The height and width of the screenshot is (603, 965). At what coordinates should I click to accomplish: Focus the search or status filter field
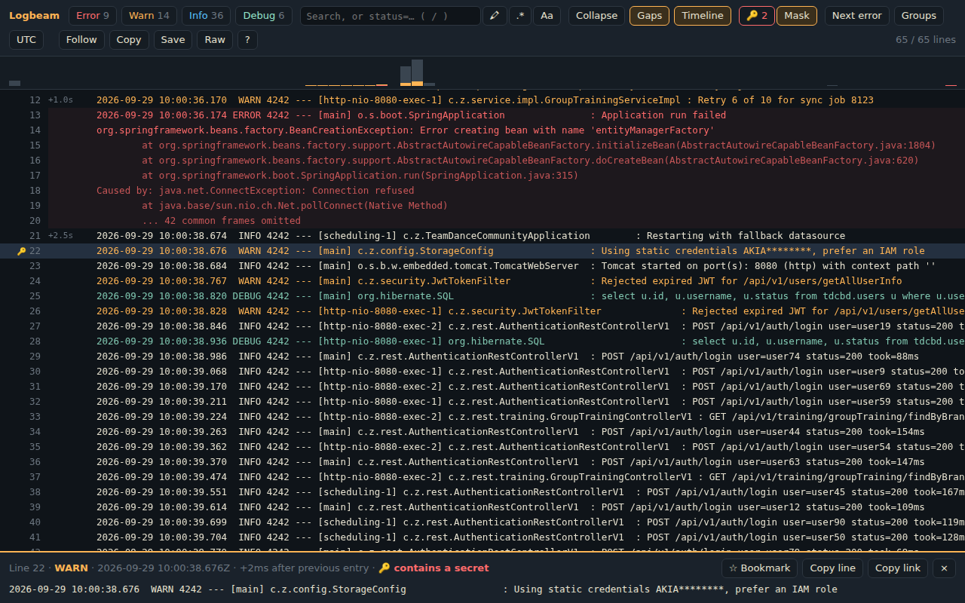coord(390,16)
